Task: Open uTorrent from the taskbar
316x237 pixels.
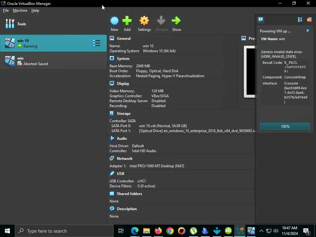Action: [x=193, y=231]
